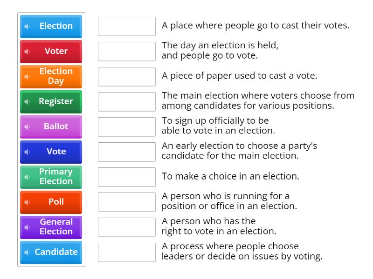Click the answer box next to the main election definition
This screenshot has height=279, width=373.
127,101
